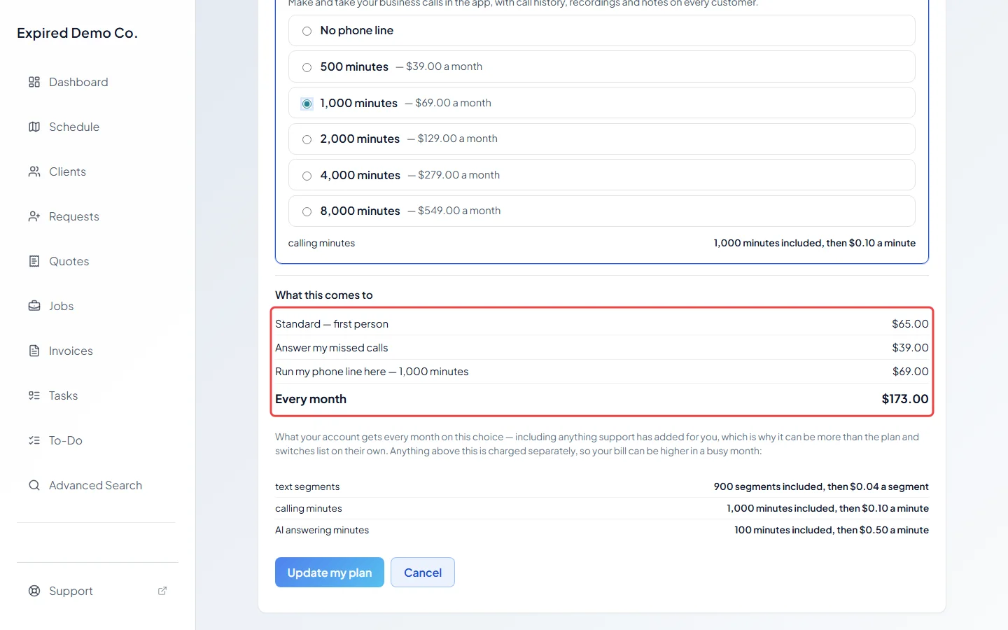Viewport: 1008px width, 630px height.
Task: Click the Support lifebuoy icon
Action: [34, 591]
